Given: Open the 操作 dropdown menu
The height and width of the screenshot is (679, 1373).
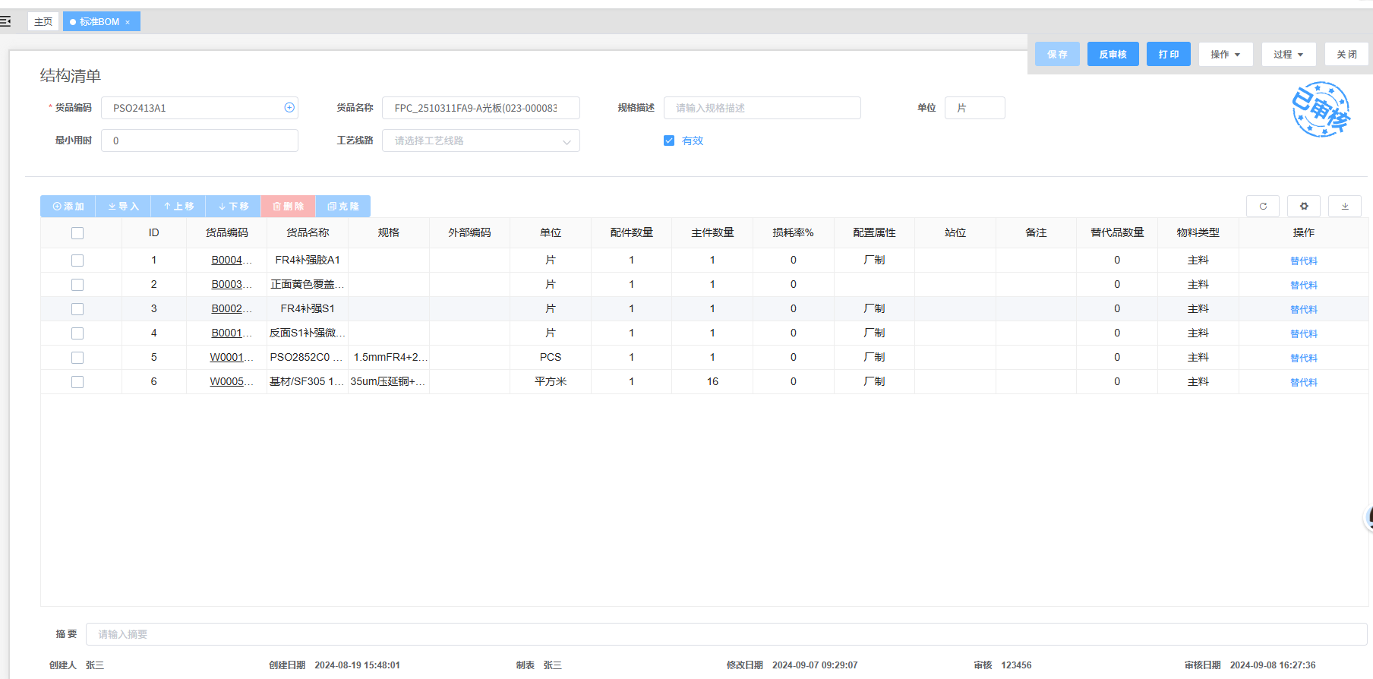Looking at the screenshot, I should [1225, 55].
